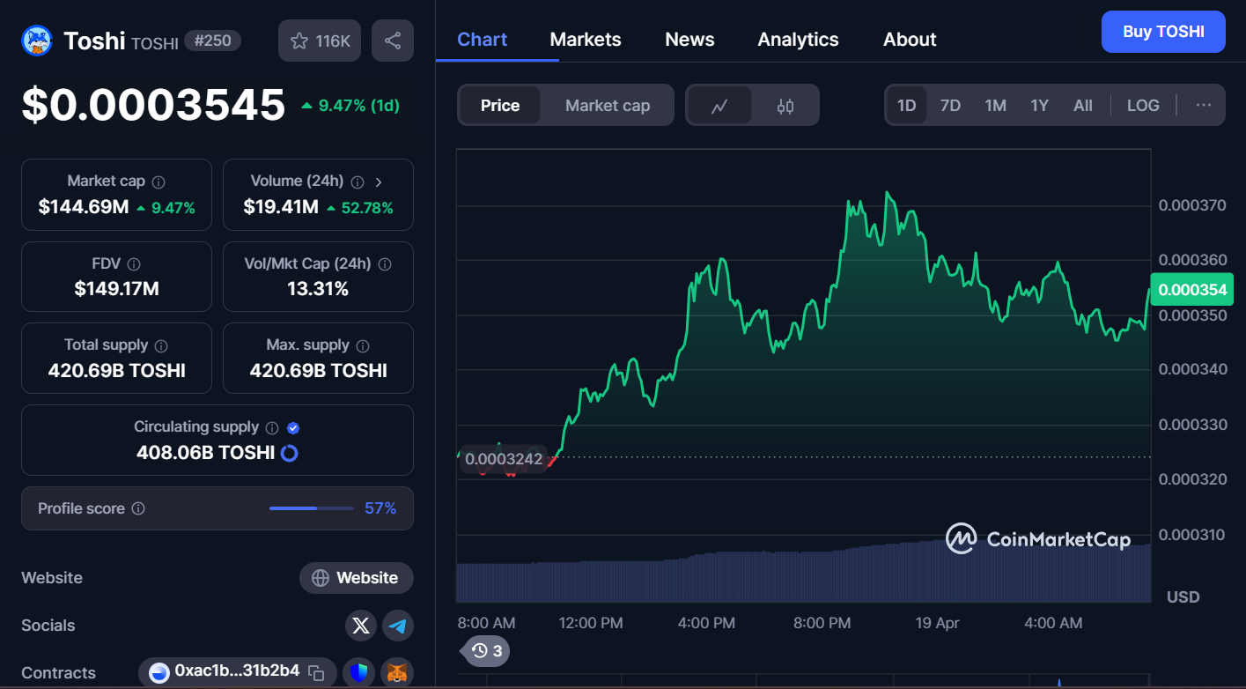This screenshot has width=1246, height=689.
Task: Show Total supply info icon
Action: 161,346
